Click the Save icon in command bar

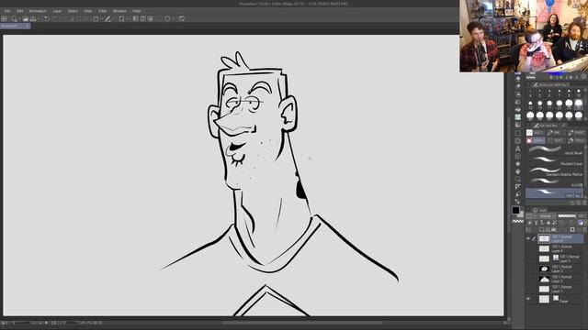click(x=33, y=18)
